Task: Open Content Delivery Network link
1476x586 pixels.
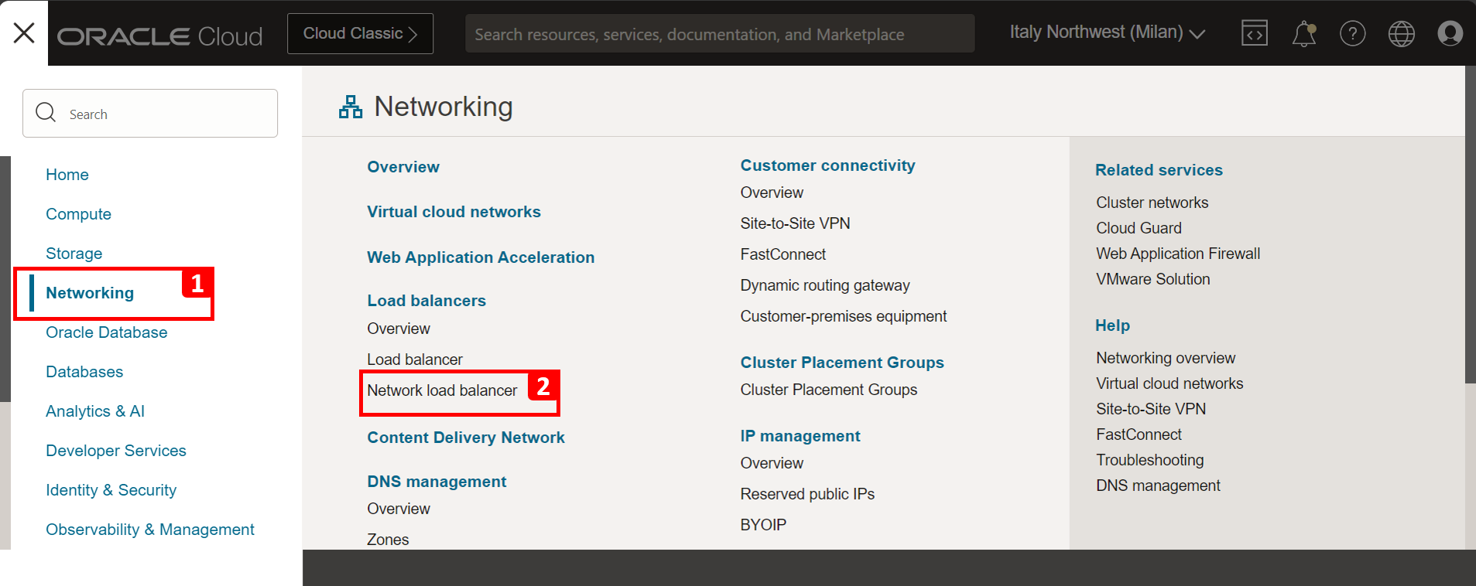Action: 466,438
